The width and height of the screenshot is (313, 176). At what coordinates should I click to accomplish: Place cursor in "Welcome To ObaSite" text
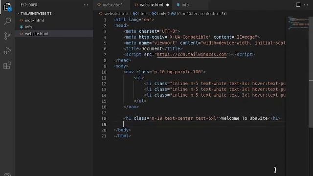coord(245,118)
